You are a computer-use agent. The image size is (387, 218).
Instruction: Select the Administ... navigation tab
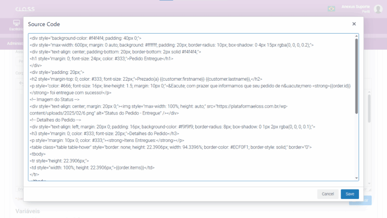click(x=15, y=44)
